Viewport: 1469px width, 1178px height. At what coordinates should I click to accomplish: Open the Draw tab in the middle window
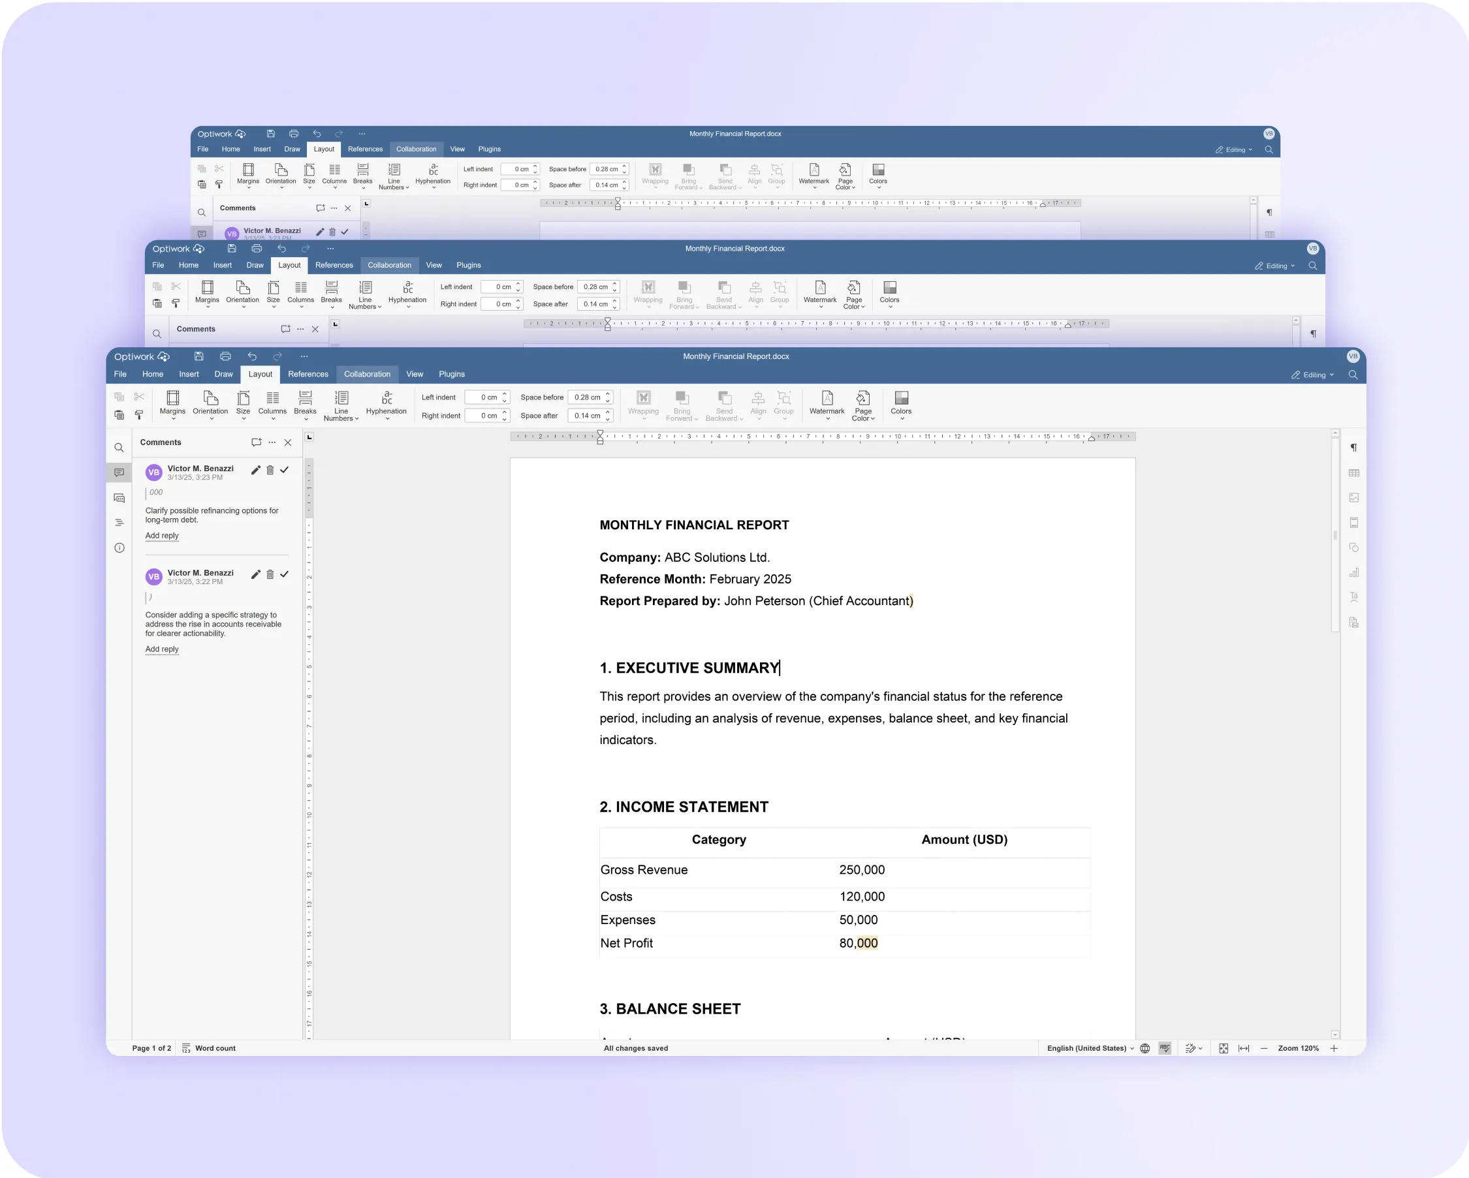(x=255, y=266)
